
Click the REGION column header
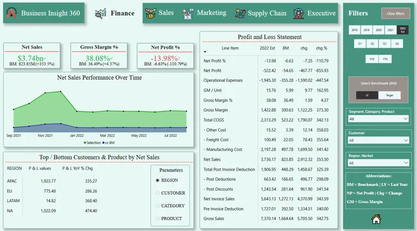(x=14, y=168)
